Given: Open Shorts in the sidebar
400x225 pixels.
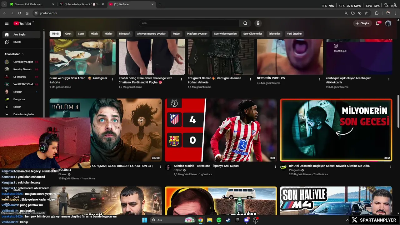Looking at the screenshot, I should (x=21, y=42).
